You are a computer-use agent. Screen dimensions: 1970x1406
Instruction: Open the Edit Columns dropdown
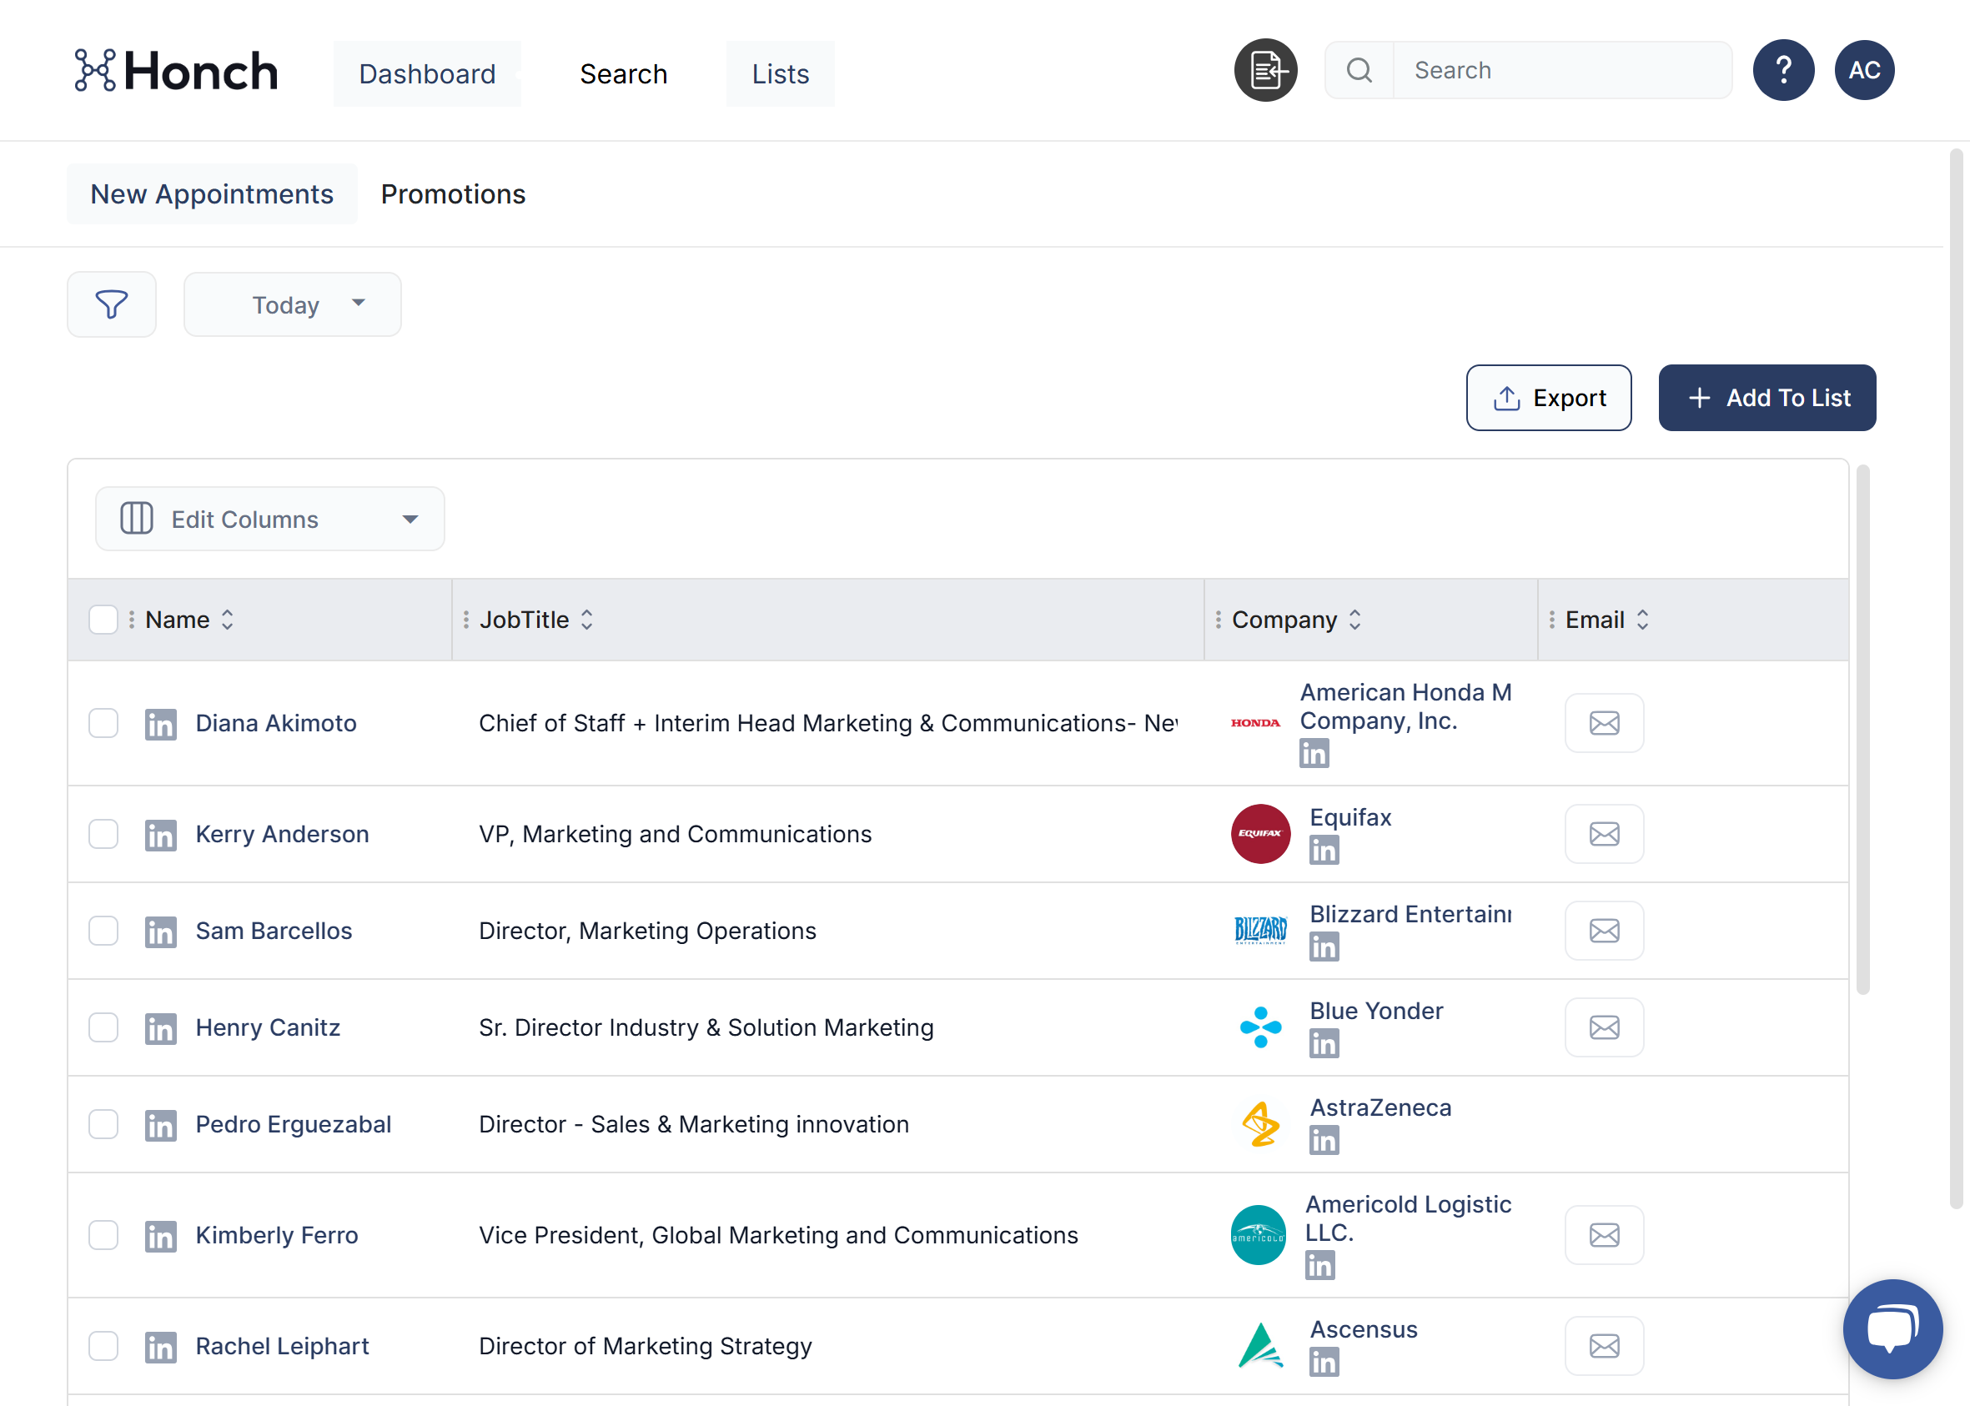(269, 520)
